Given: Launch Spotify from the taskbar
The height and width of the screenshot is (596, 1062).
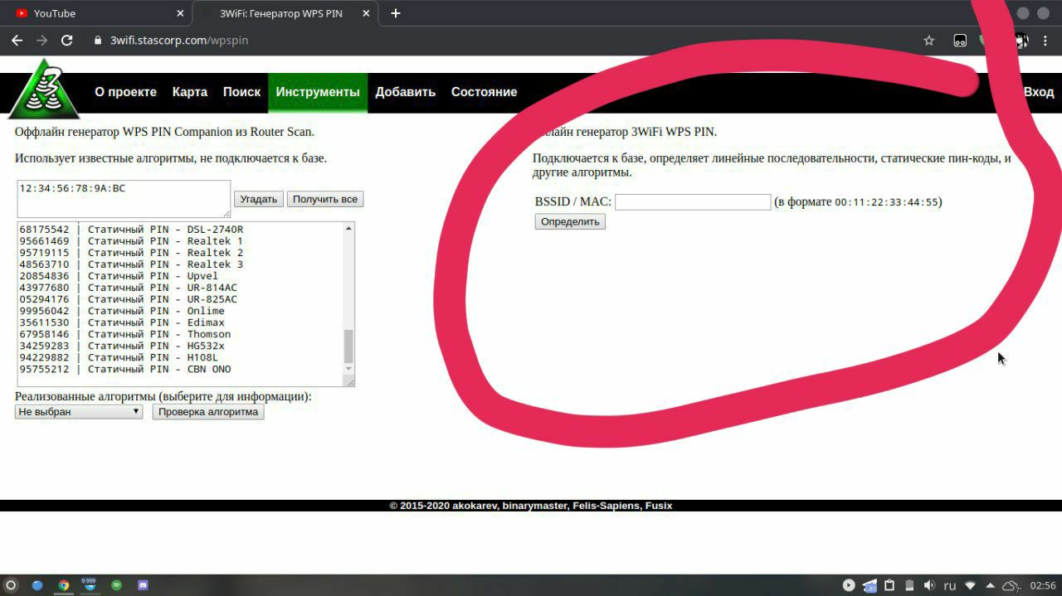Looking at the screenshot, I should click(116, 584).
